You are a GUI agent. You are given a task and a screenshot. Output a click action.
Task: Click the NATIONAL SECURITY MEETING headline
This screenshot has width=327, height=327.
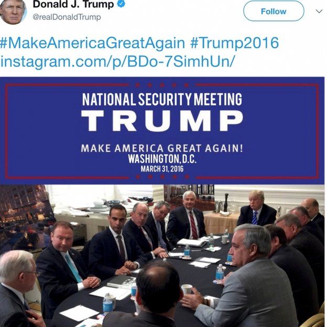162,99
